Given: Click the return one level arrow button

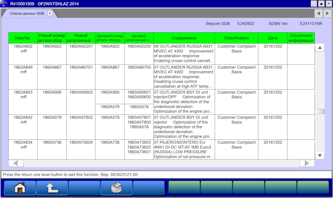Looking at the screenshot, I should (52, 188).
